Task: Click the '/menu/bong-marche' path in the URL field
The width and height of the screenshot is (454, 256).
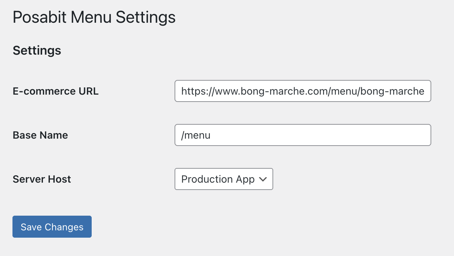Action: pos(377,91)
